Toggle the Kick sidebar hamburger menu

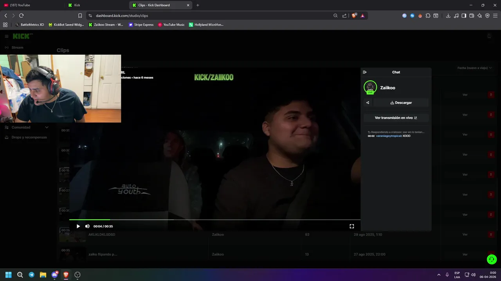[x=7, y=36]
